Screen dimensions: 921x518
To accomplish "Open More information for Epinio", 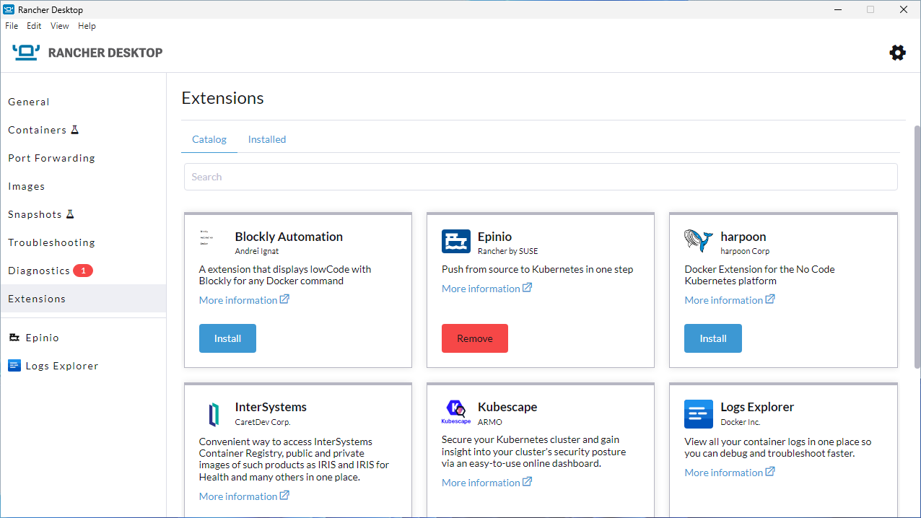I will [481, 289].
